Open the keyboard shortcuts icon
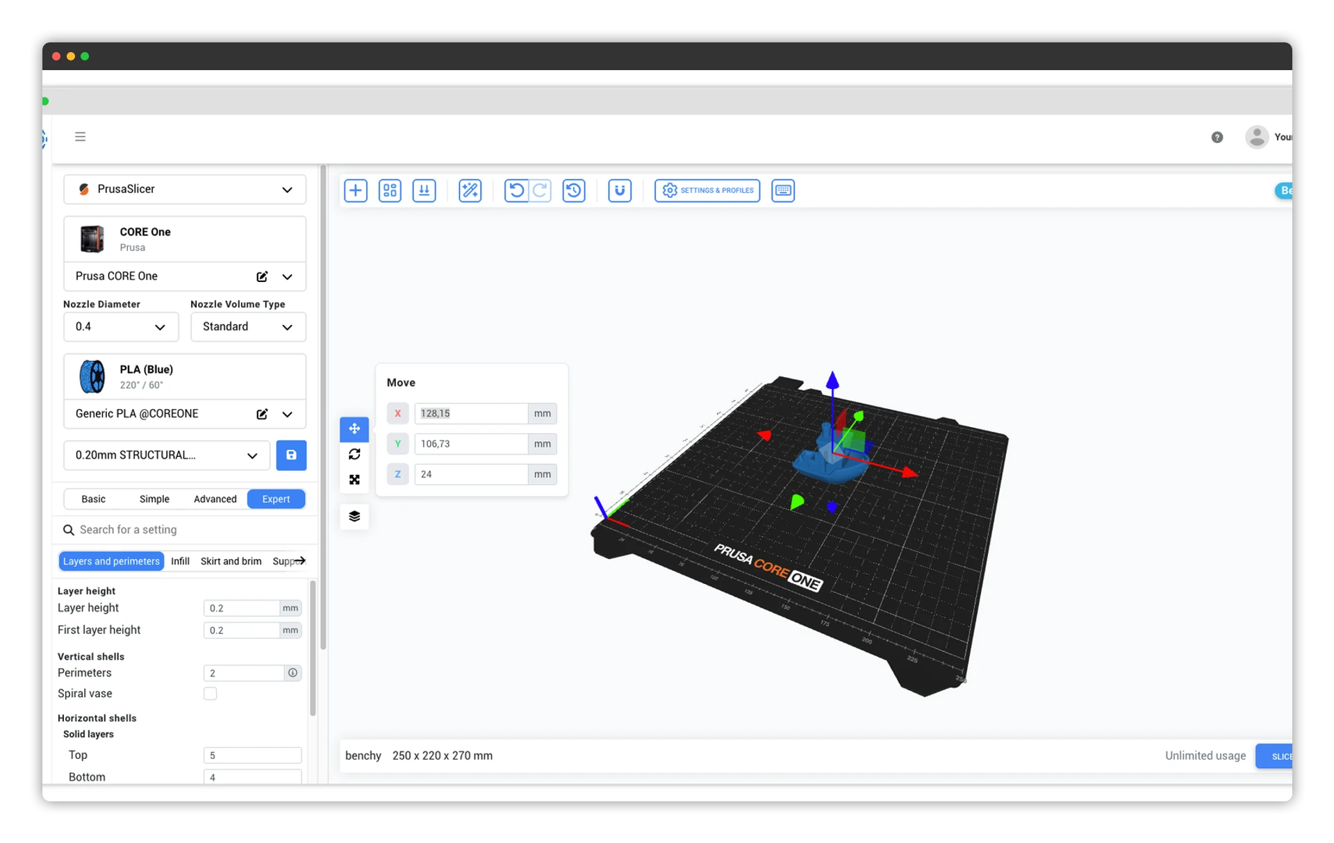Screen dimensions: 1334x843 [x=783, y=190]
